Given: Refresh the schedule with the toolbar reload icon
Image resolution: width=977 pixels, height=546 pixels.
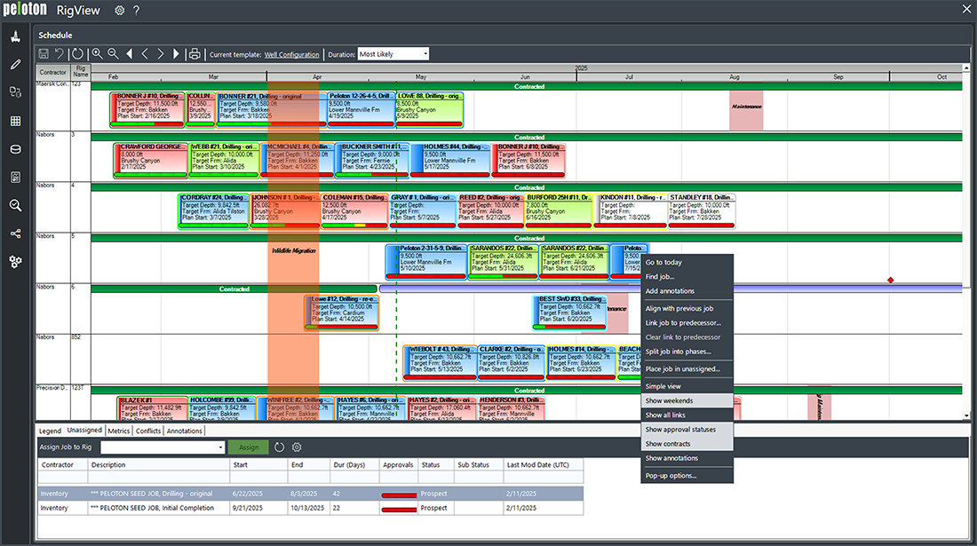Looking at the screenshot, I should 77,54.
